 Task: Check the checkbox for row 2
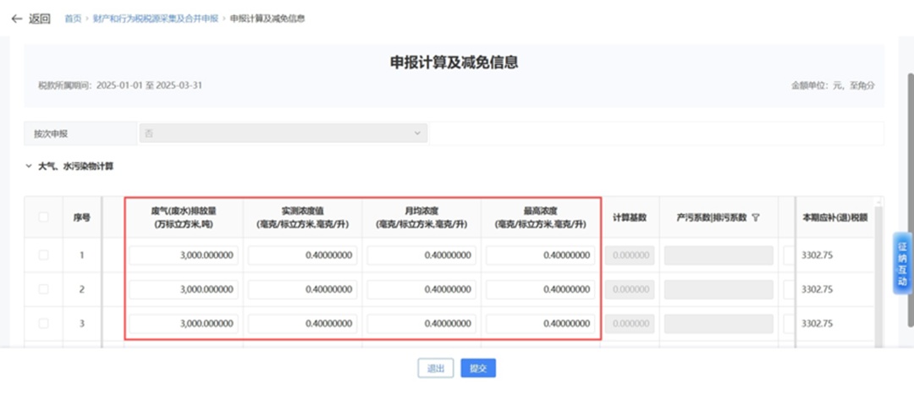point(43,289)
